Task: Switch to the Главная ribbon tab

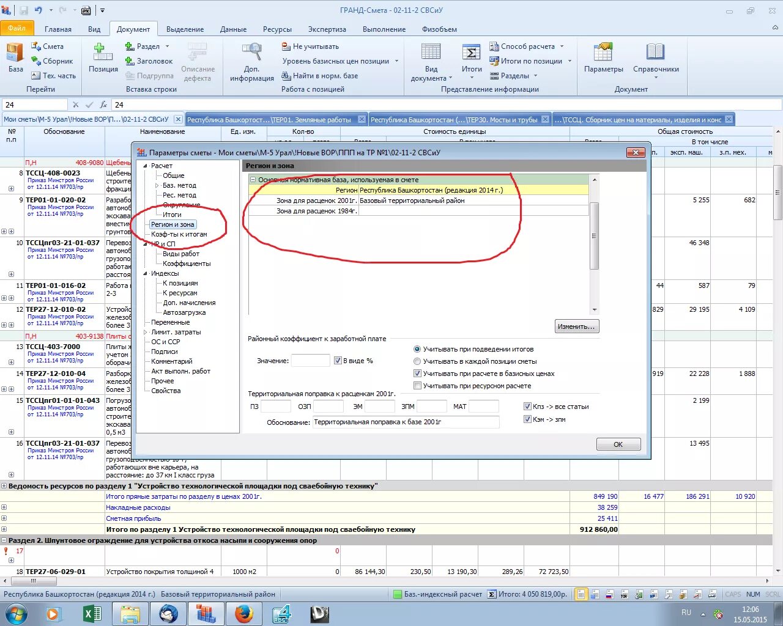Action: point(58,29)
